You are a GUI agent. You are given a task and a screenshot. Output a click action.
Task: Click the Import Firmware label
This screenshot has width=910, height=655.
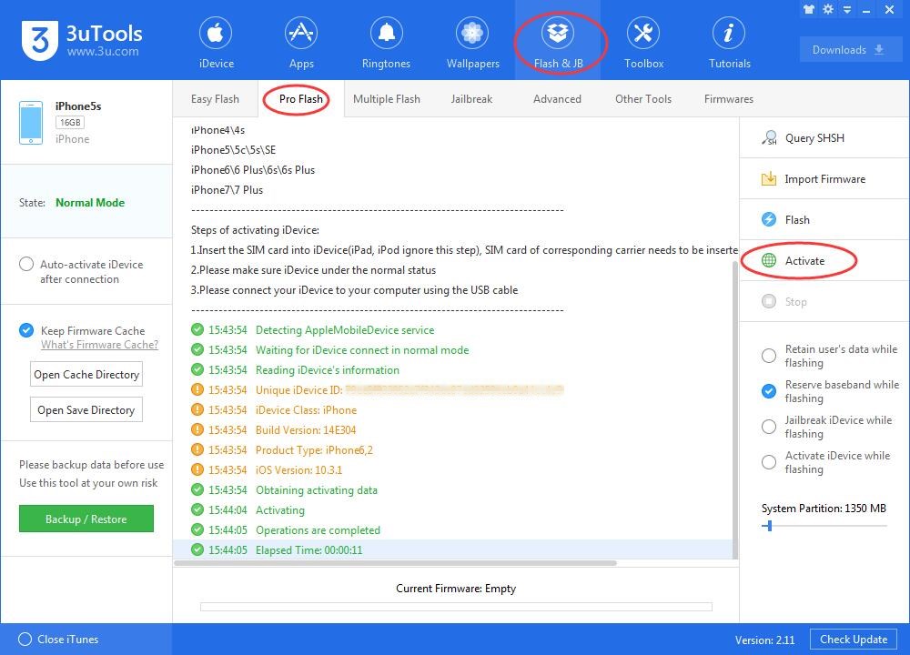tap(824, 178)
